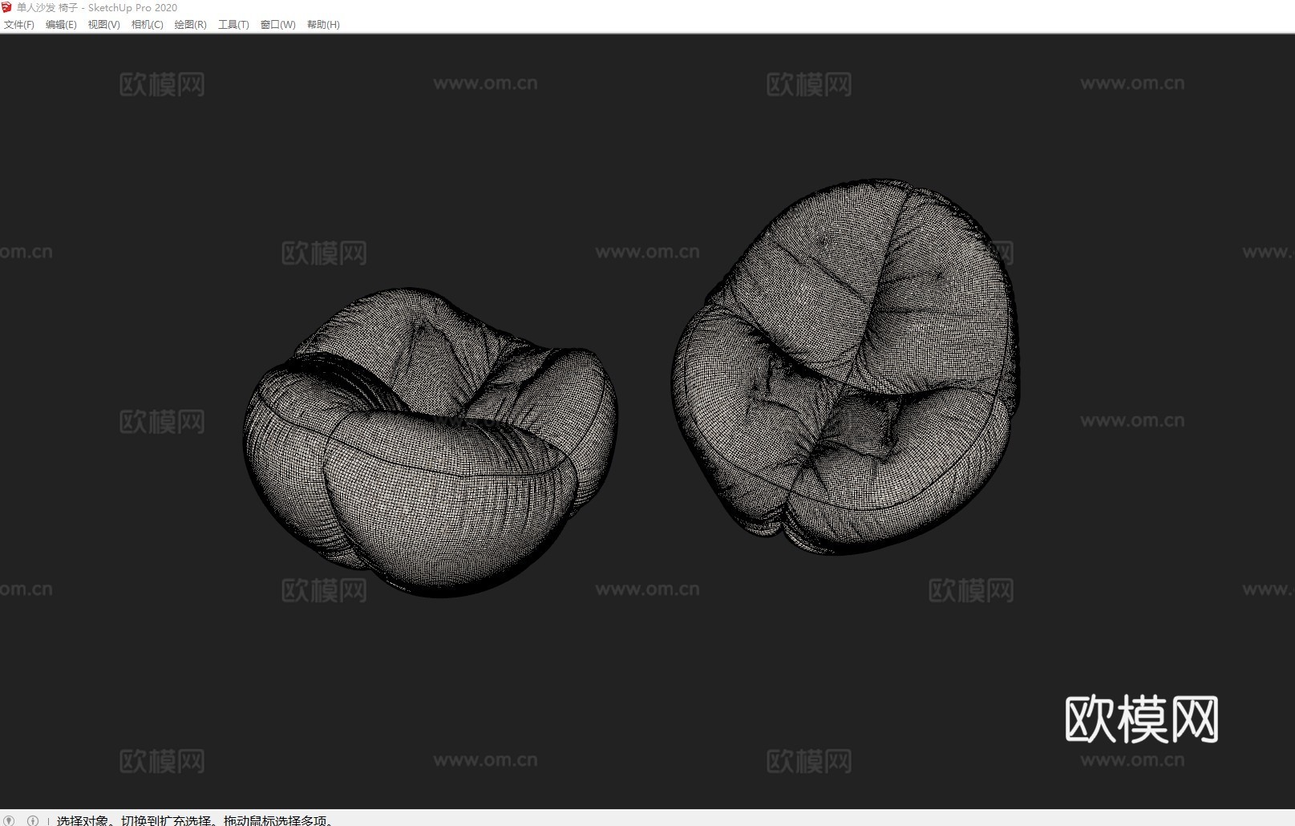1295x826 pixels.
Task: Select the left sofa wireframe model
Action: tap(431, 442)
